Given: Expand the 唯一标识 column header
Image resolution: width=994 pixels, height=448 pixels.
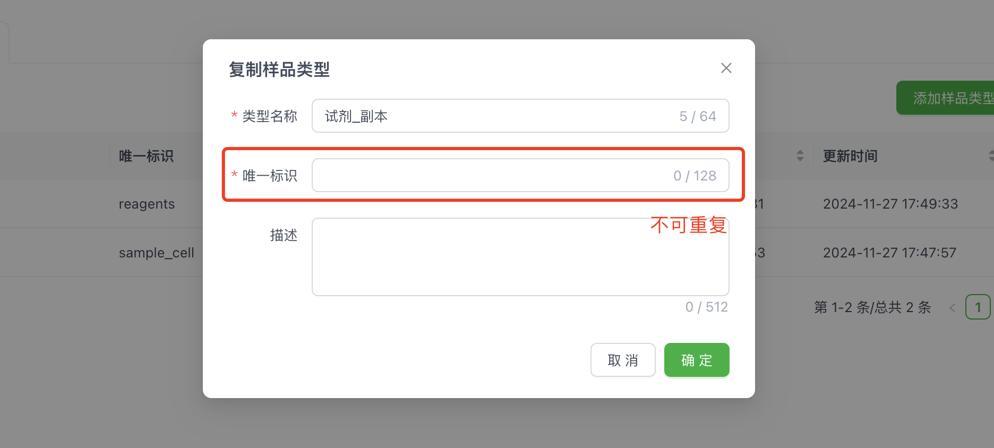Looking at the screenshot, I should (x=147, y=156).
